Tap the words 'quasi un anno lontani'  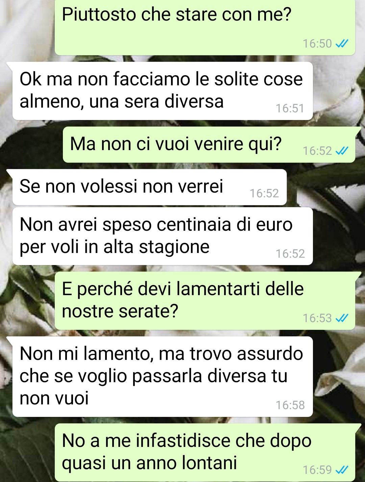click(x=149, y=463)
